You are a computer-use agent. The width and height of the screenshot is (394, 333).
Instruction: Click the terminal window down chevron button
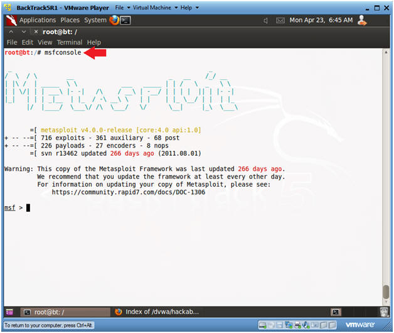[x=24, y=31]
